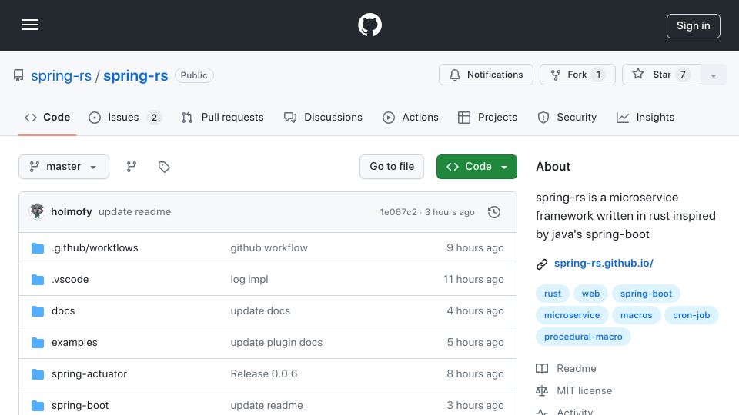Click the Notifications bell button

(x=486, y=75)
